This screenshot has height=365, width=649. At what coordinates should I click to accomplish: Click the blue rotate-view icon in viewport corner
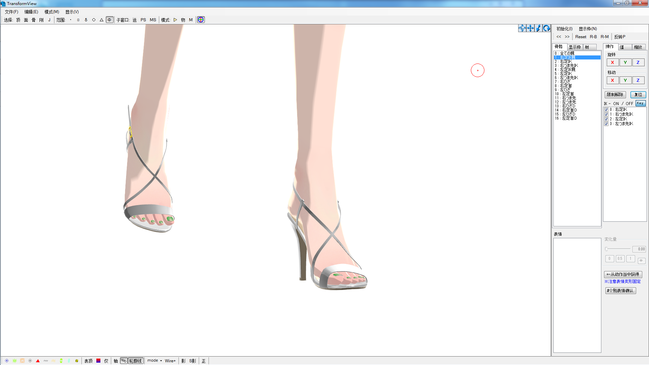coord(547,28)
